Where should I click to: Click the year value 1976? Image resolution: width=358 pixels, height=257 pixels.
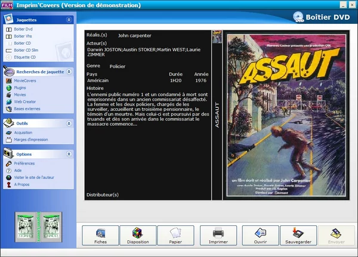click(x=200, y=80)
